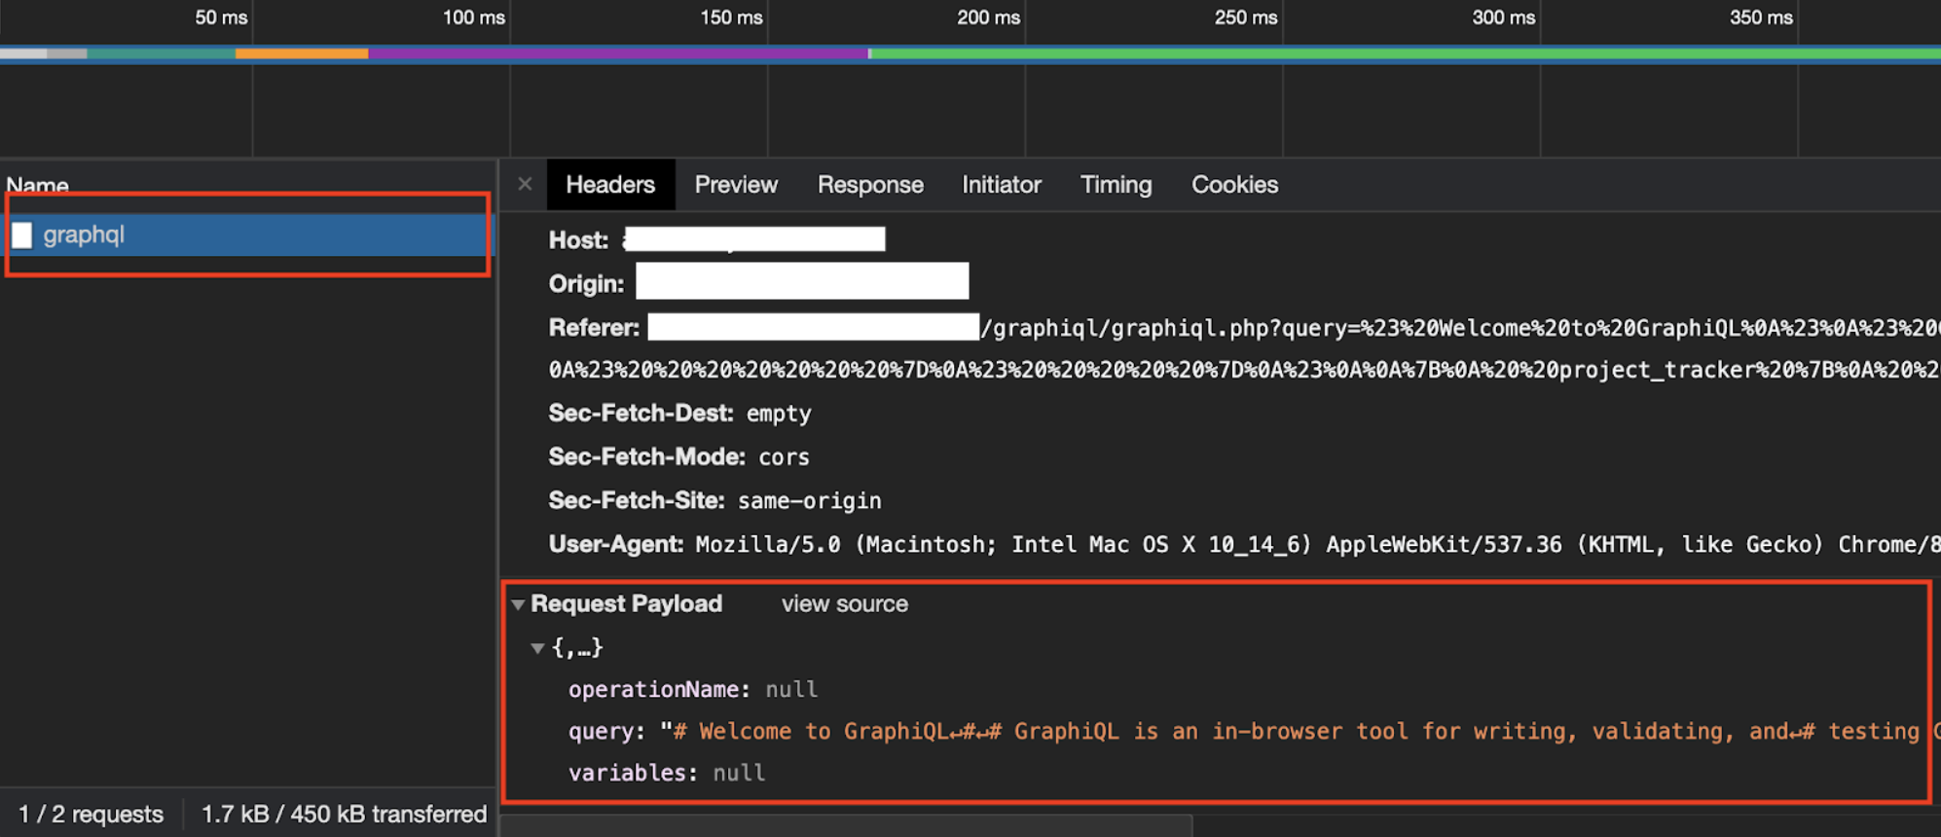
Task: Collapse the Request Payload section
Action: tap(519, 604)
